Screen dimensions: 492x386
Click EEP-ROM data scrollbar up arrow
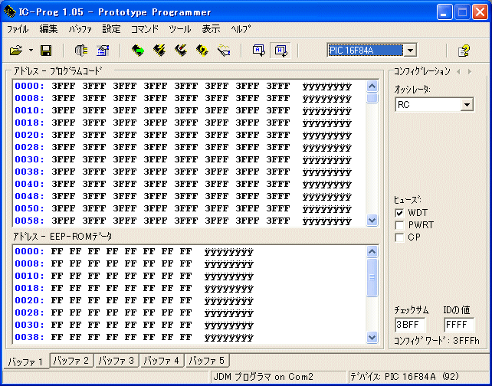(x=372, y=251)
